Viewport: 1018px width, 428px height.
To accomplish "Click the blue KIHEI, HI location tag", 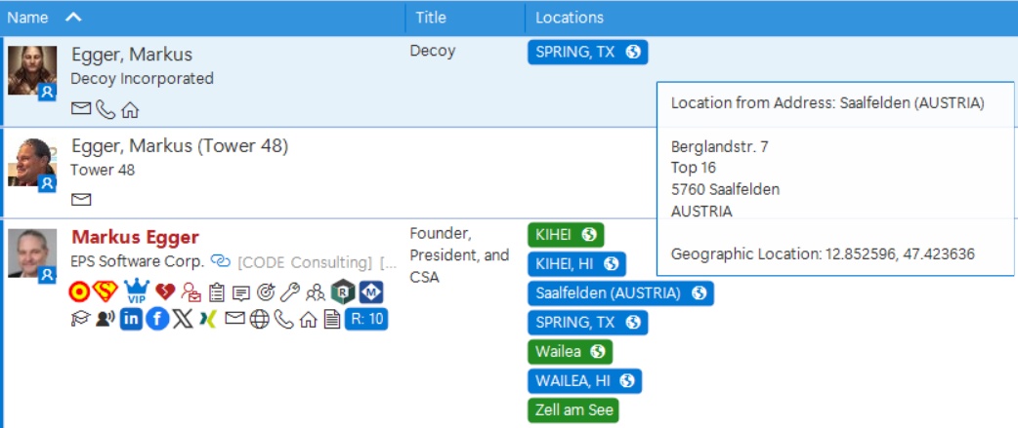I will (x=576, y=264).
